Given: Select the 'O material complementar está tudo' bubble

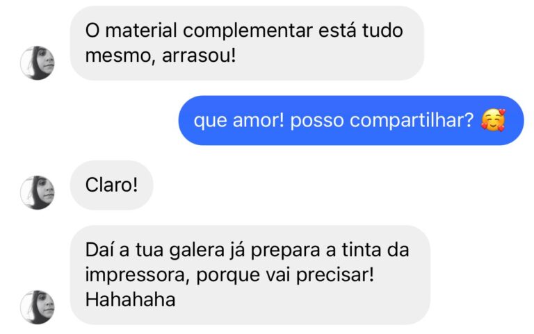Looking at the screenshot, I should [x=247, y=43].
